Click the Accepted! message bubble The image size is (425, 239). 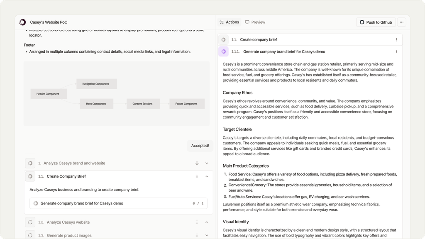200,146
